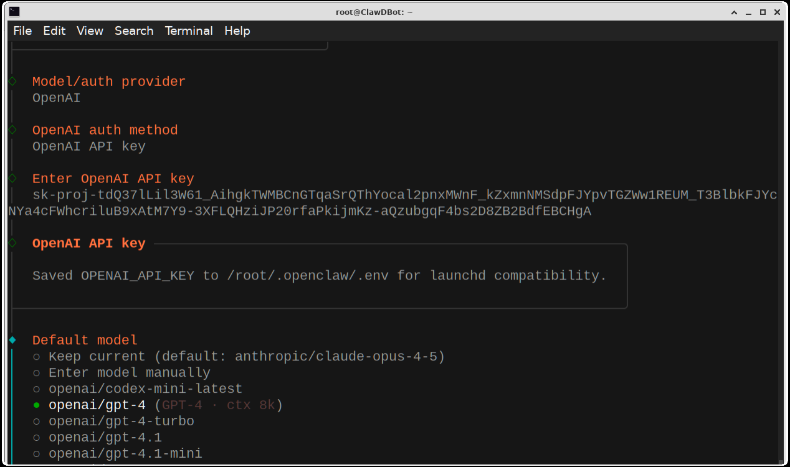Open the Search menu
The width and height of the screenshot is (790, 467).
click(134, 31)
